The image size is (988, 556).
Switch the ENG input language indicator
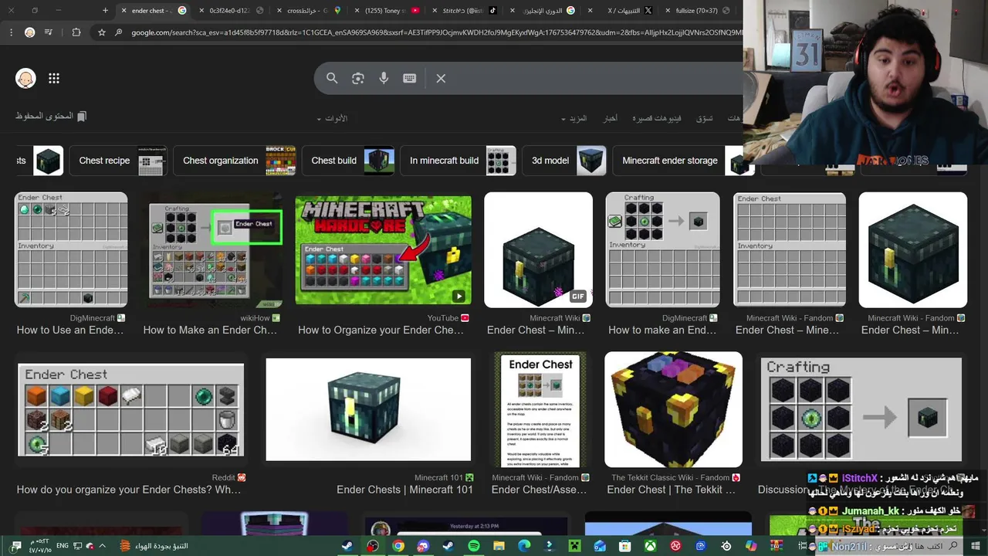(63, 546)
